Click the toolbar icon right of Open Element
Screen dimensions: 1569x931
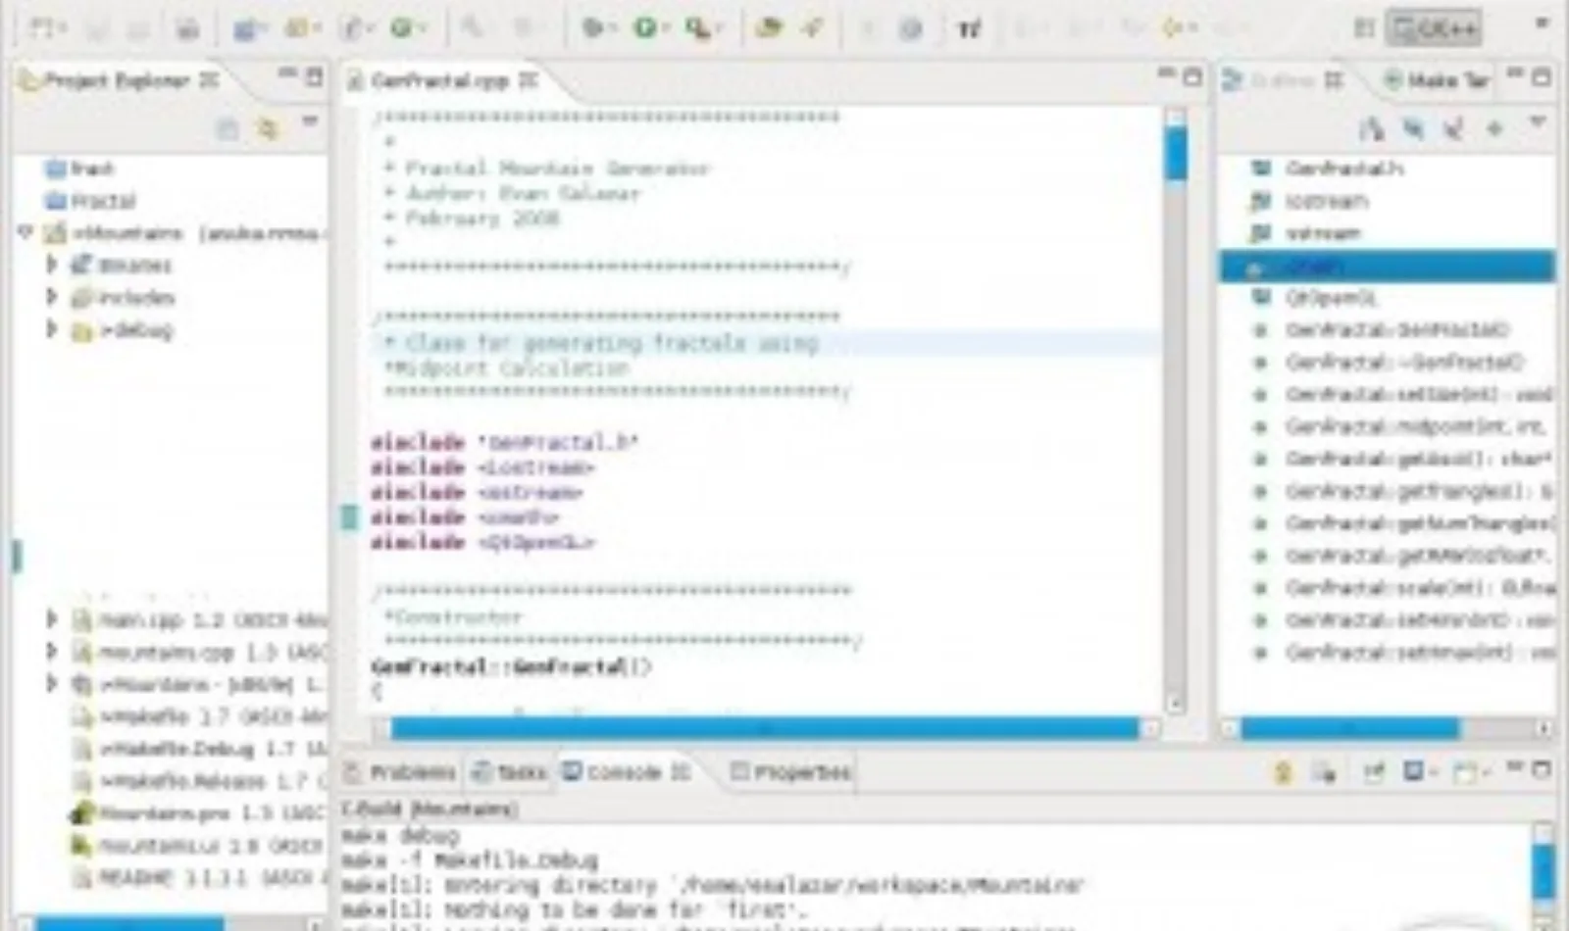[x=812, y=28]
